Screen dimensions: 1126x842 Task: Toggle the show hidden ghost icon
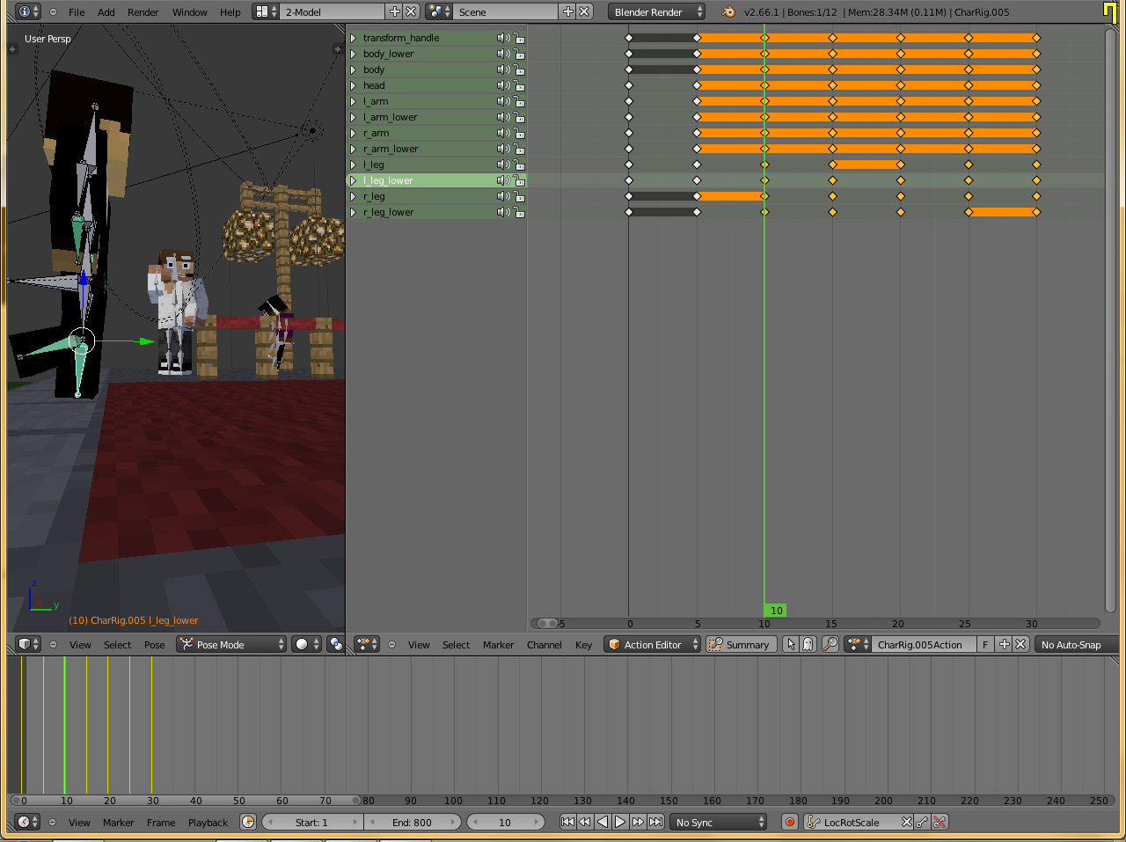point(808,644)
